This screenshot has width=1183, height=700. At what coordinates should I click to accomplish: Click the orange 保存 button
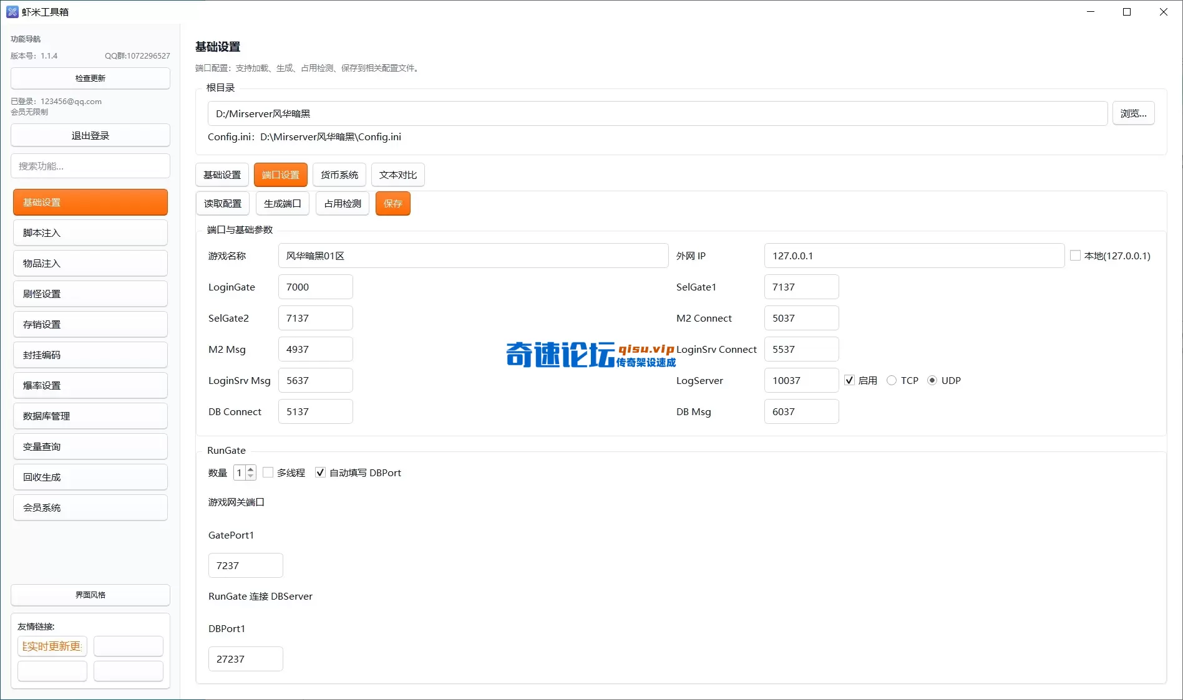tap(393, 204)
